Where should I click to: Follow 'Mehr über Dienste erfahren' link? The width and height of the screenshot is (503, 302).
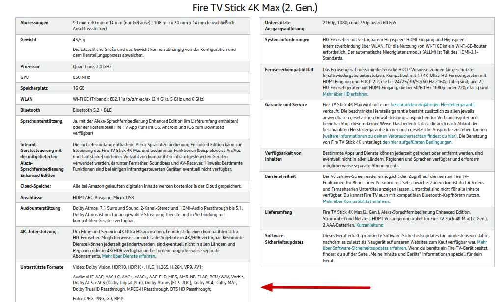click(x=129, y=256)
